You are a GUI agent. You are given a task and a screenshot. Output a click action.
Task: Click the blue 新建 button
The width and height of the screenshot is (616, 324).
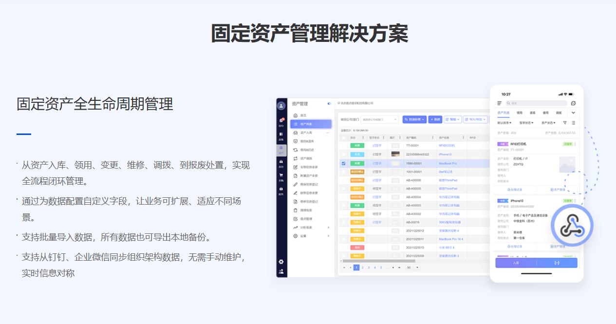(435, 119)
